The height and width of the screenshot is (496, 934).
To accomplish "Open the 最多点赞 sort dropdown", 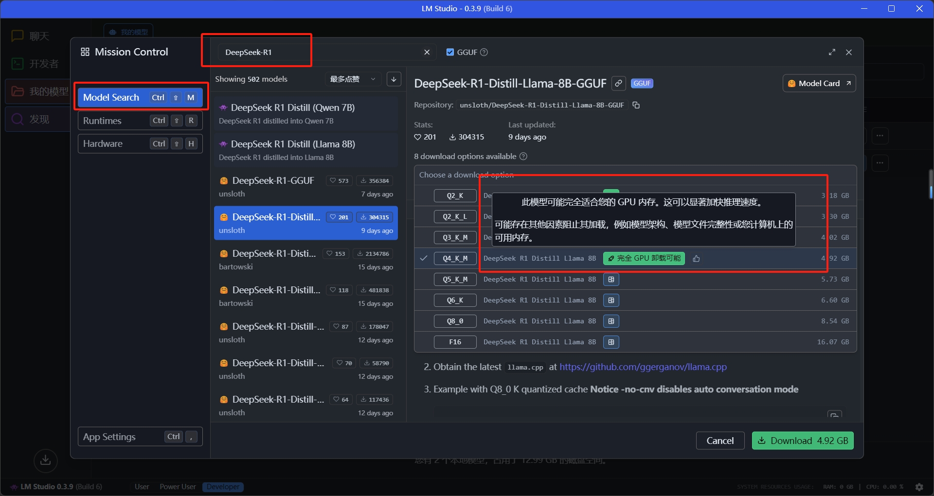I will pyautogui.click(x=353, y=79).
